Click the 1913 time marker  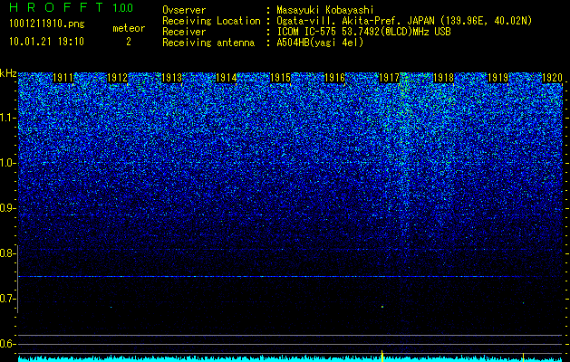pyautogui.click(x=171, y=78)
